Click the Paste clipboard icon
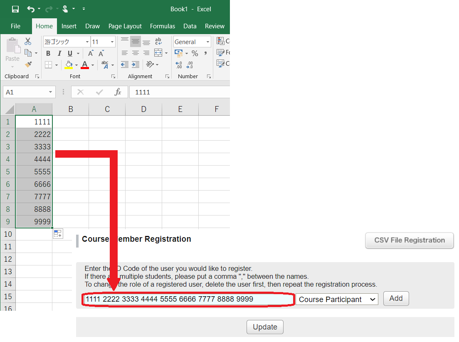The height and width of the screenshot is (342, 459). (12, 46)
